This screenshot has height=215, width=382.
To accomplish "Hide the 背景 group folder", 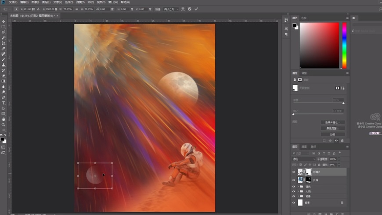I will pyautogui.click(x=294, y=196).
